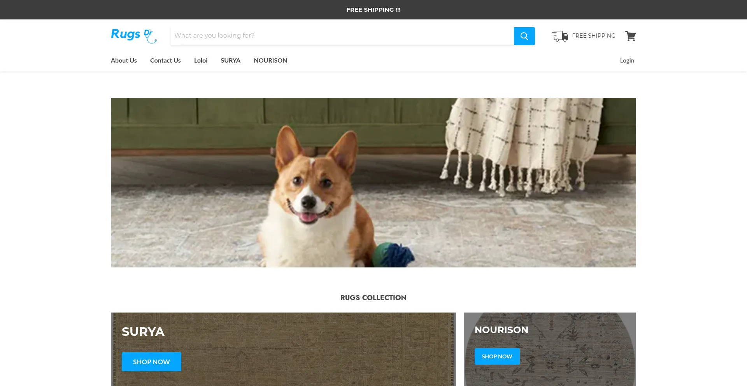
Task: Click the Rugs Dr logo
Action: tap(133, 35)
